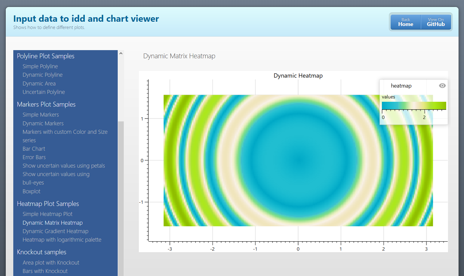Open Bar Chart sample
This screenshot has height=276, width=464.
(x=34, y=149)
